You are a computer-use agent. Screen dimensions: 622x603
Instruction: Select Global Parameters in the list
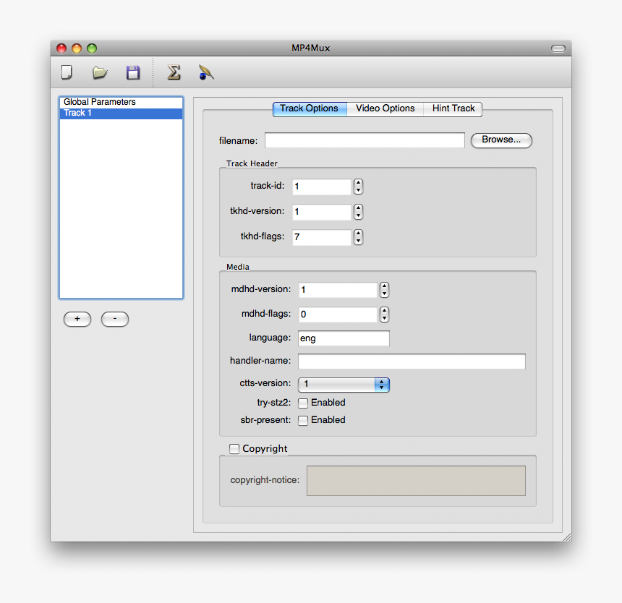point(121,102)
